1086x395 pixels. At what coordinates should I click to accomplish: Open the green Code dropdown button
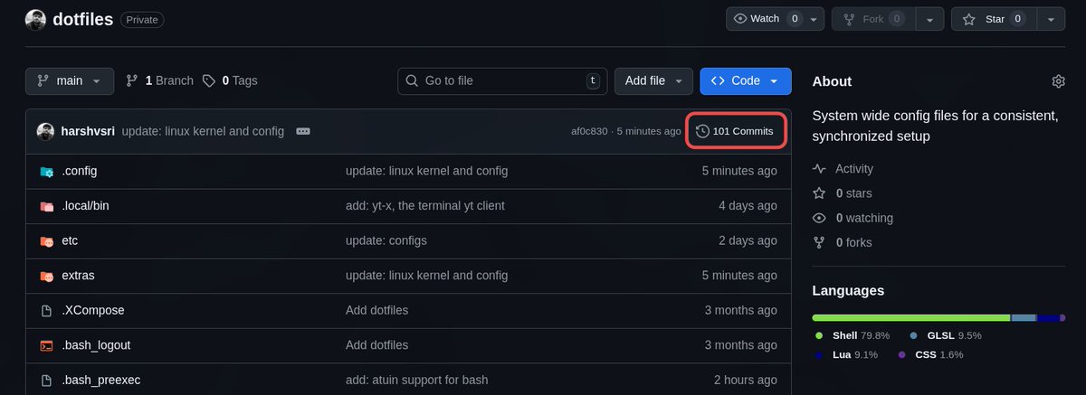[746, 80]
